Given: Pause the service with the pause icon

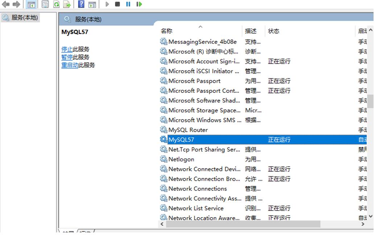Looking at the screenshot, I should point(128,4).
